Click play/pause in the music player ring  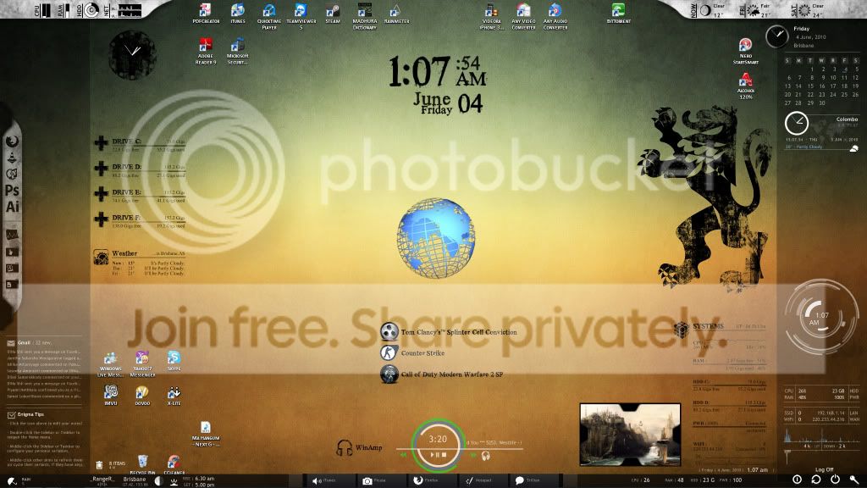(434, 455)
